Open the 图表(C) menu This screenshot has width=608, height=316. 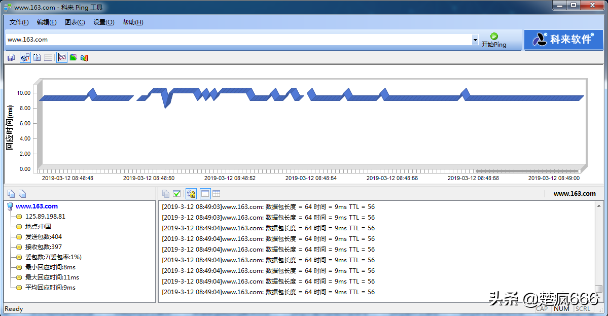(75, 22)
